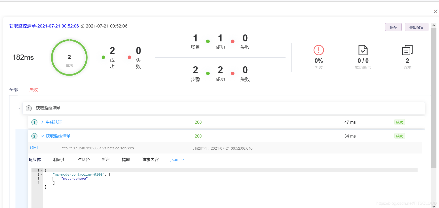
Task: Click the 182ms total time text
Action: (x=23, y=57)
